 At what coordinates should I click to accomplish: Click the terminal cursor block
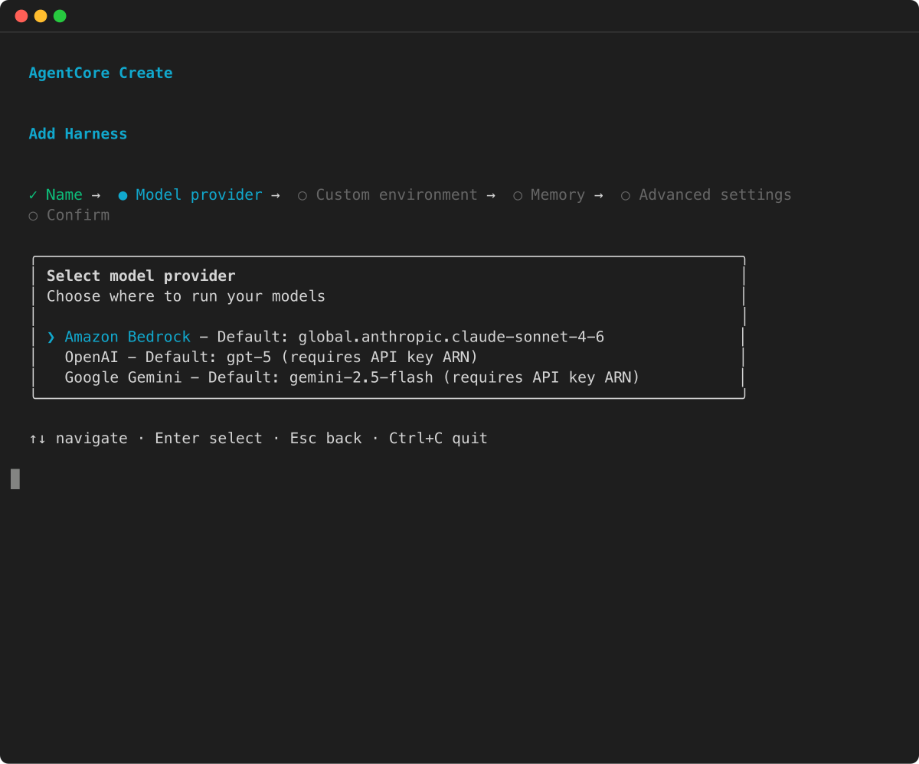click(15, 479)
